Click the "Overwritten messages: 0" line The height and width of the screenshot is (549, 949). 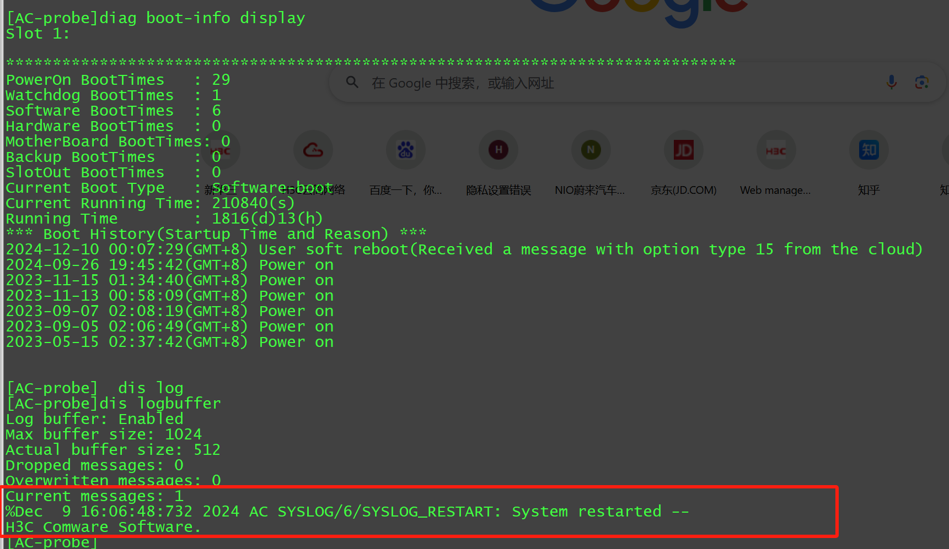(114, 481)
